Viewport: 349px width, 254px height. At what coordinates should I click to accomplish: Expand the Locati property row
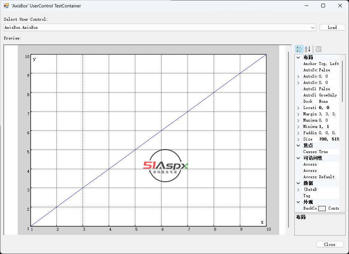tap(298, 108)
